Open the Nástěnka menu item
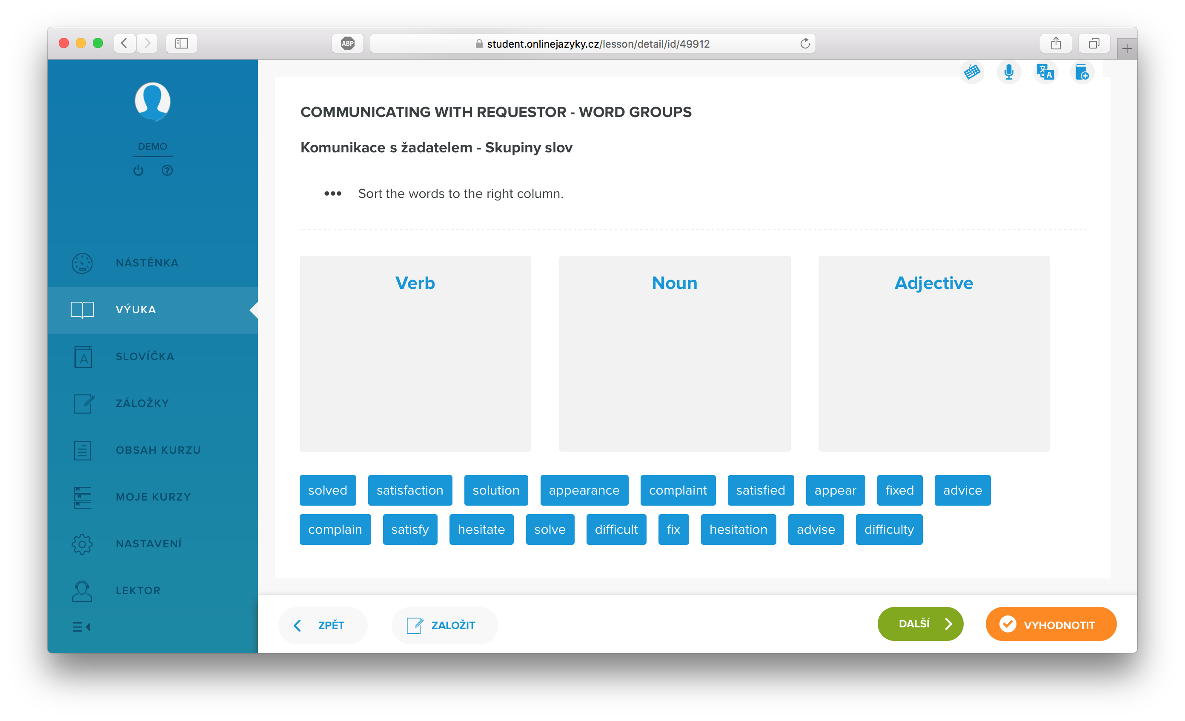Viewport: 1185px width, 721px height. point(147,263)
